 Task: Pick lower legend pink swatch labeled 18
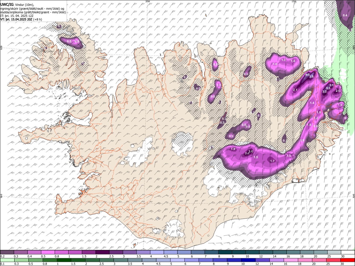click(305, 260)
